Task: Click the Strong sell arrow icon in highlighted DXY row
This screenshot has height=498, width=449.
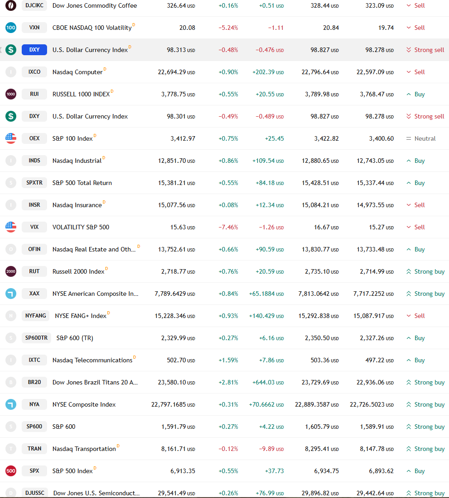Action: coord(409,50)
